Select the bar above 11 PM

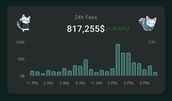pos(32,73)
